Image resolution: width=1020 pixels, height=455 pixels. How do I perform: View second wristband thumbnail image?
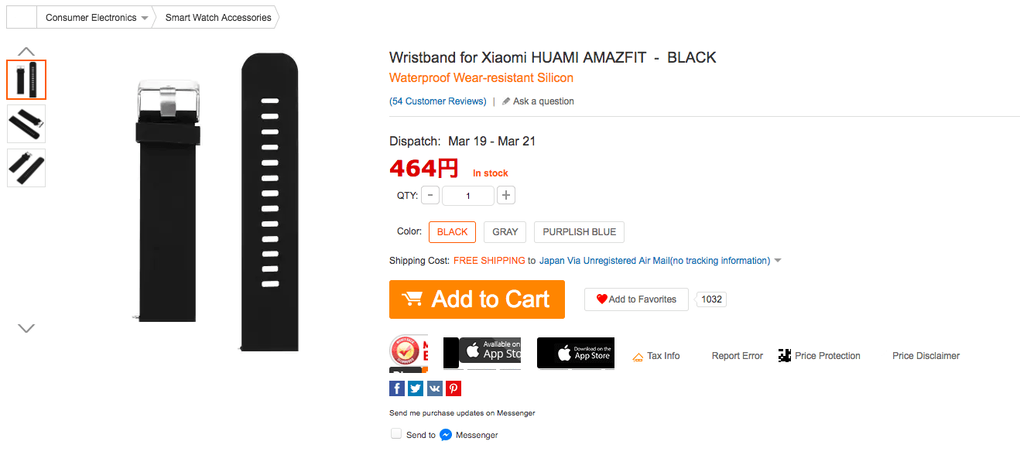[26, 124]
